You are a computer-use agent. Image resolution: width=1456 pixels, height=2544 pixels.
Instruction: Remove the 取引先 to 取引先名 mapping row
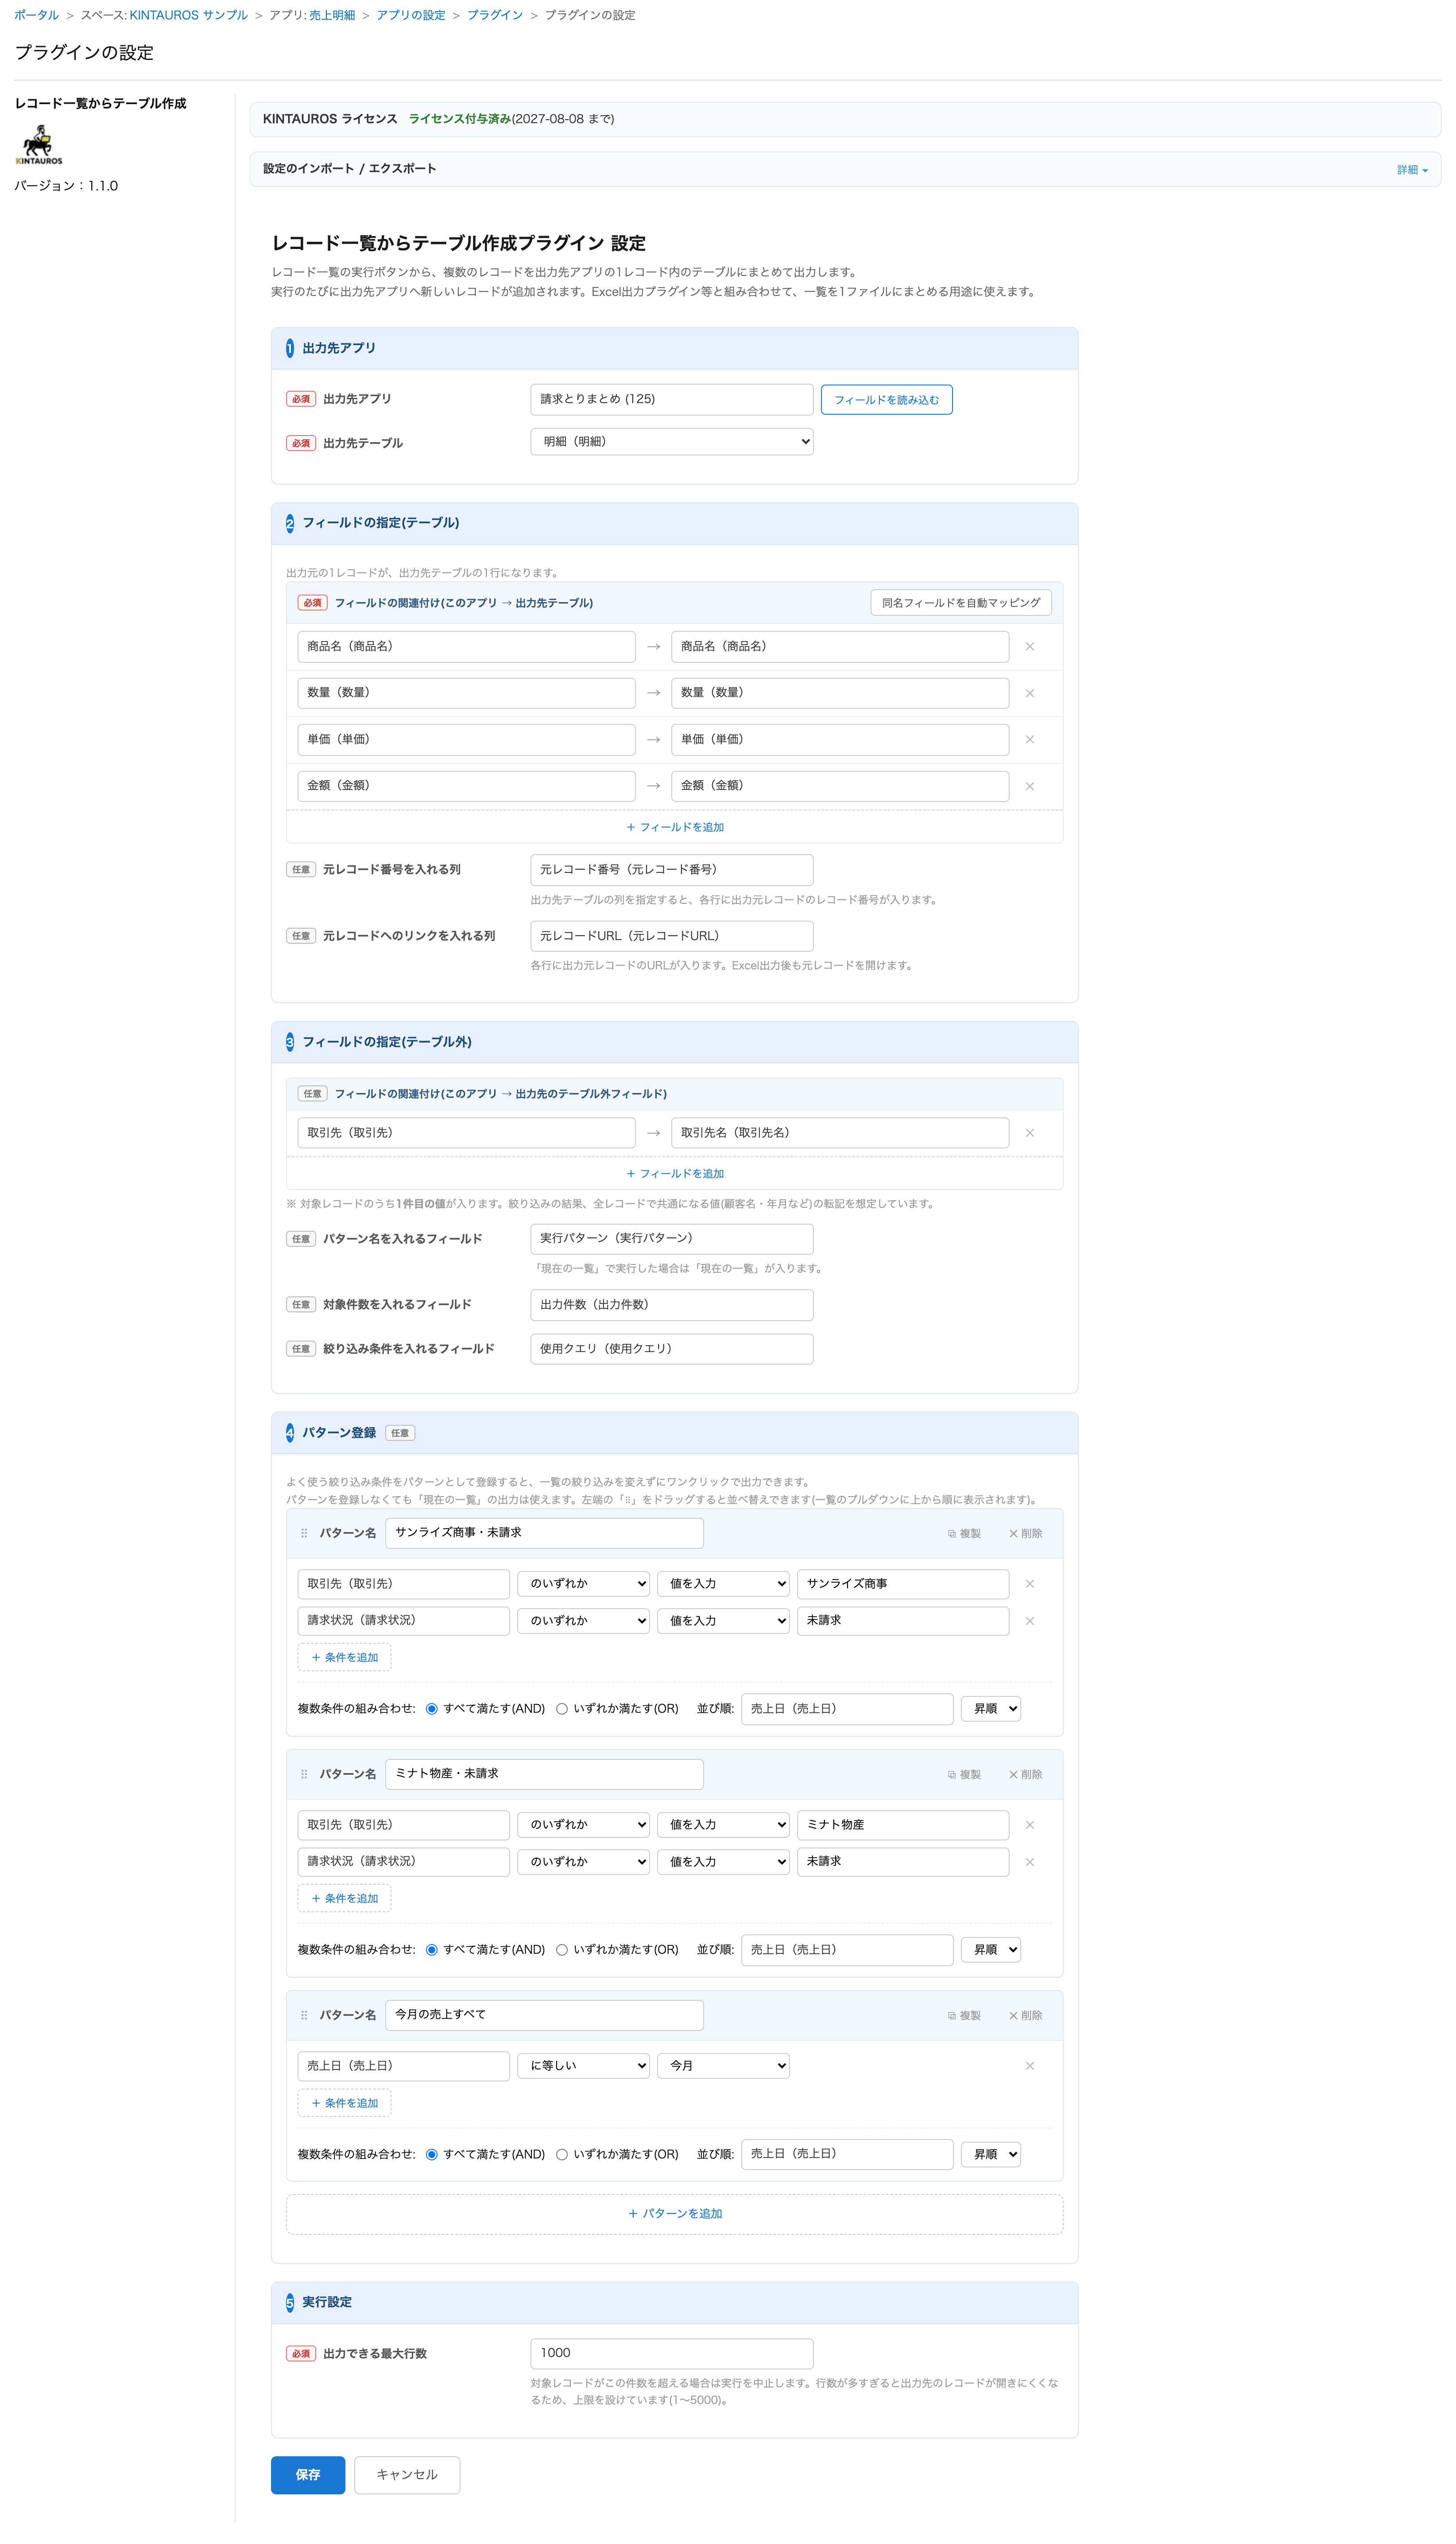(x=1029, y=1133)
